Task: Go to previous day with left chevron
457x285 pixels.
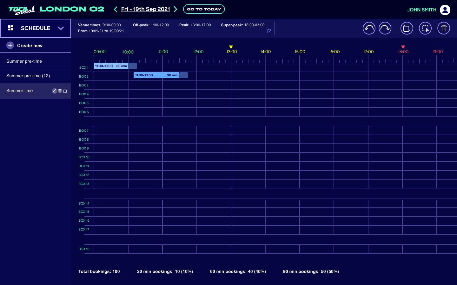Action: (116, 9)
